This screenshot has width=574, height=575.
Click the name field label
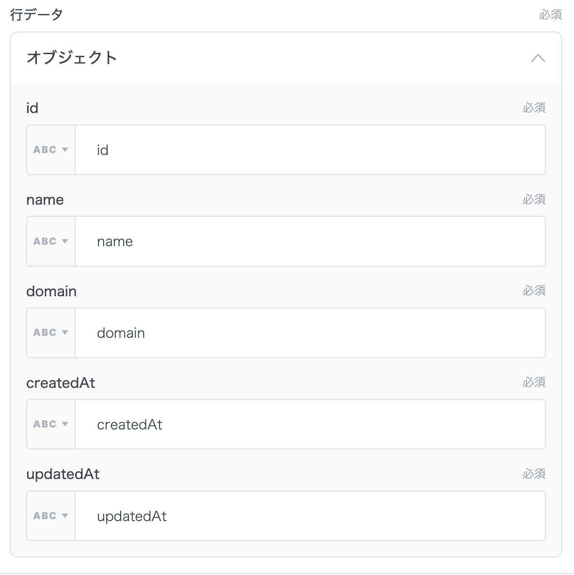pyautogui.click(x=45, y=200)
